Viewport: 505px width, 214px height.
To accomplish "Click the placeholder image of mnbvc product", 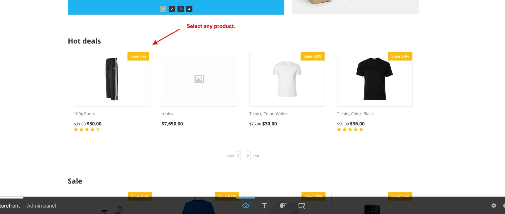I will point(199,79).
